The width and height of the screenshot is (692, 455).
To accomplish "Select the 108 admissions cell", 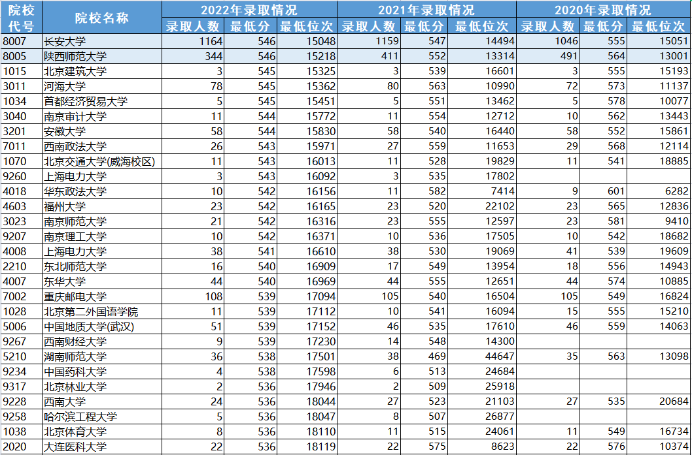I will 194,296.
